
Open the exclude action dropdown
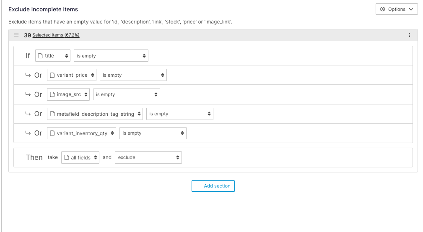click(x=148, y=157)
